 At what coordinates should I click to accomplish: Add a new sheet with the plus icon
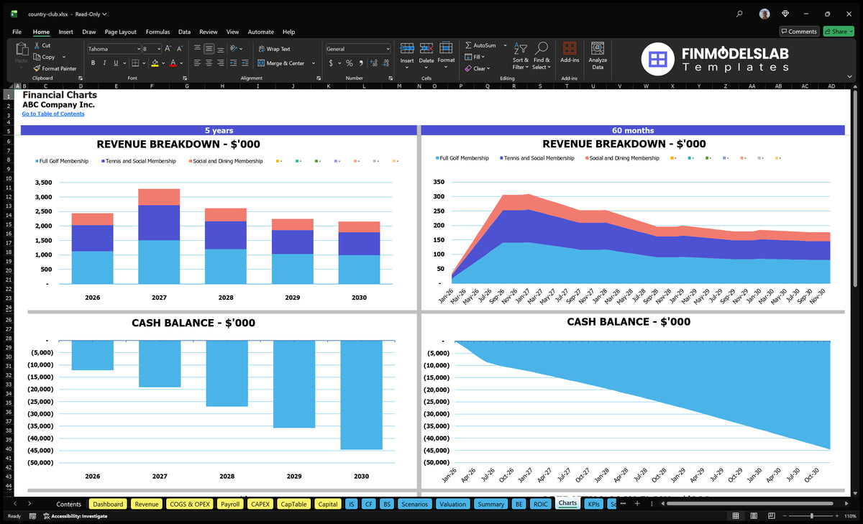(636, 504)
